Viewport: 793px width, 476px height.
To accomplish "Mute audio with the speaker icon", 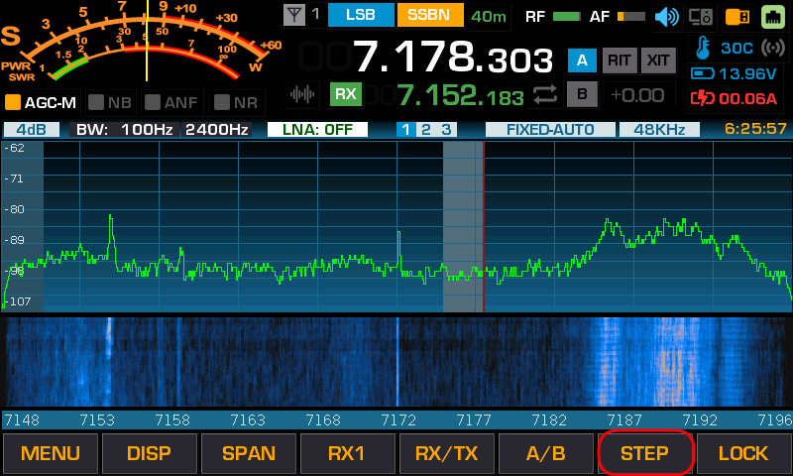I will coord(667,16).
